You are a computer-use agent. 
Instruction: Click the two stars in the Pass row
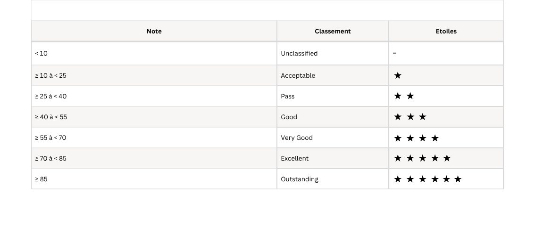[x=404, y=96]
